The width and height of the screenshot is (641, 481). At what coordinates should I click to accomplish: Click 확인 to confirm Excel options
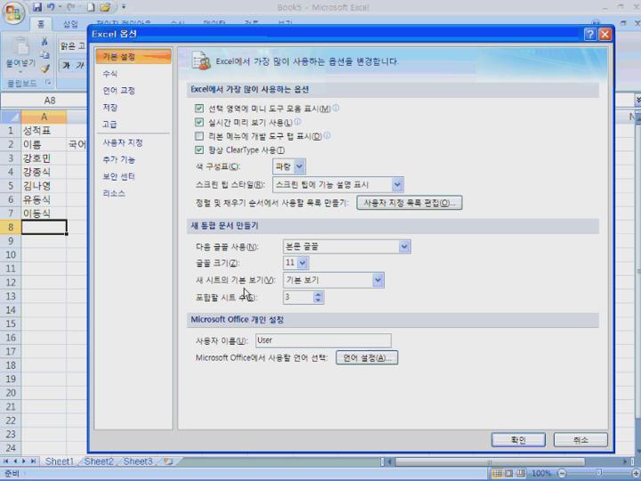(518, 440)
